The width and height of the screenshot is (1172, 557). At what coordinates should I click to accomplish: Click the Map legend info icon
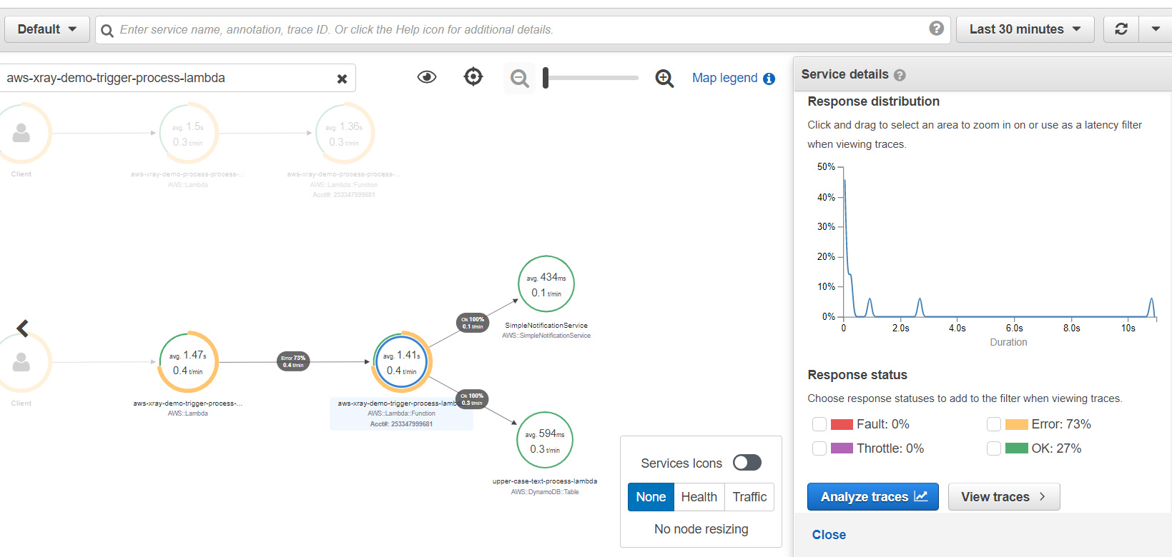769,79
